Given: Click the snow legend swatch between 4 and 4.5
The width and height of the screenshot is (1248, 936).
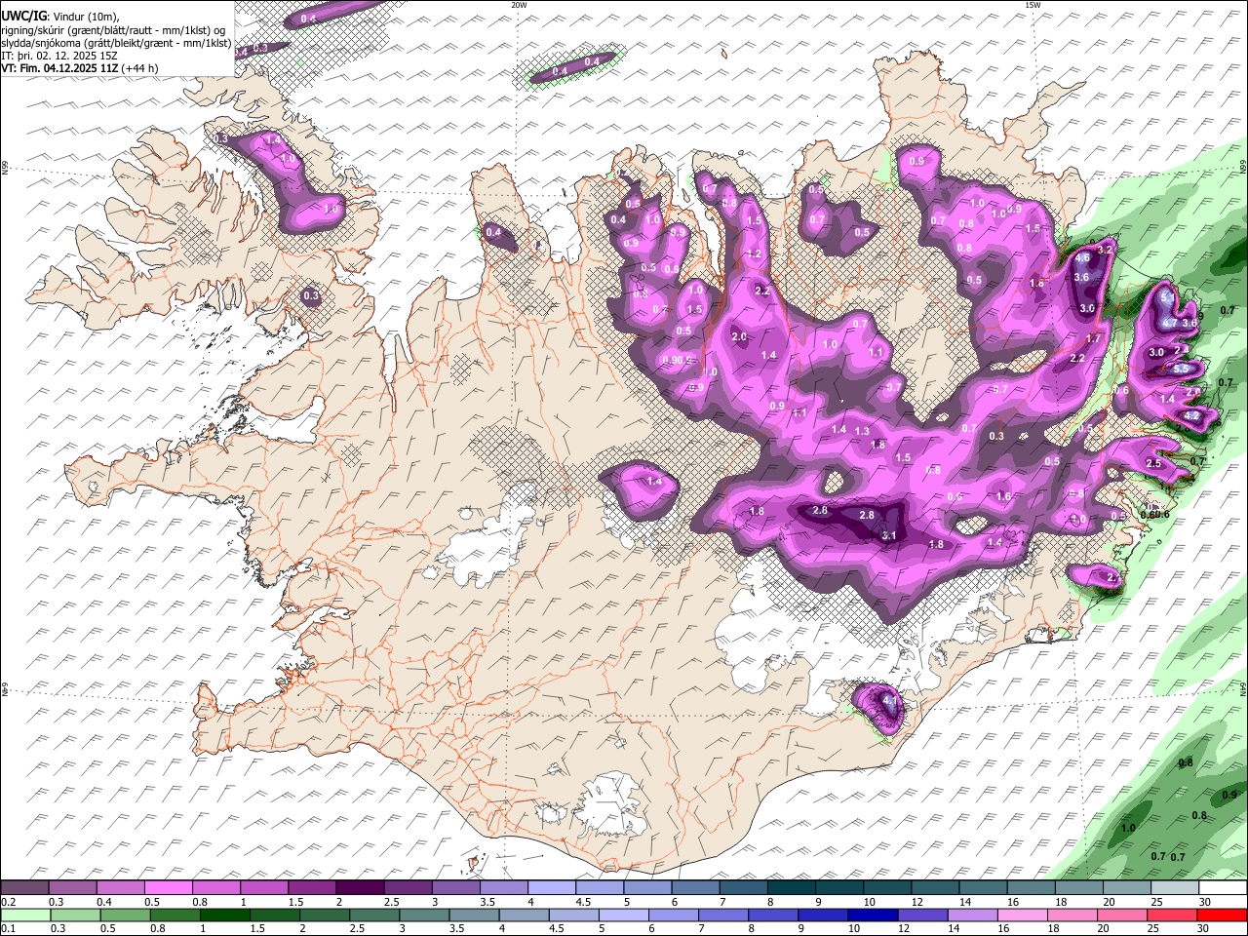Looking at the screenshot, I should (x=551, y=888).
